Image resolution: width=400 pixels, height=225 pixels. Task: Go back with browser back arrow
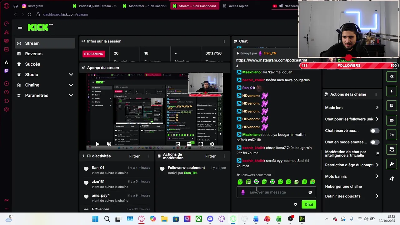pyautogui.click(x=16, y=14)
